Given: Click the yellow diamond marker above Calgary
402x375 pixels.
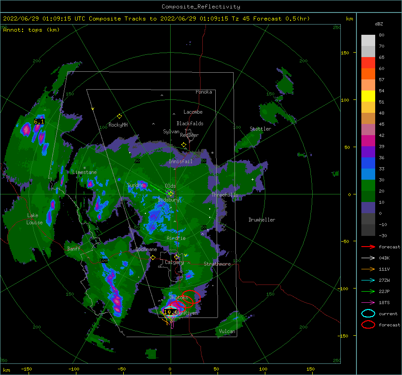Looking at the screenshot, I should pos(176,257).
